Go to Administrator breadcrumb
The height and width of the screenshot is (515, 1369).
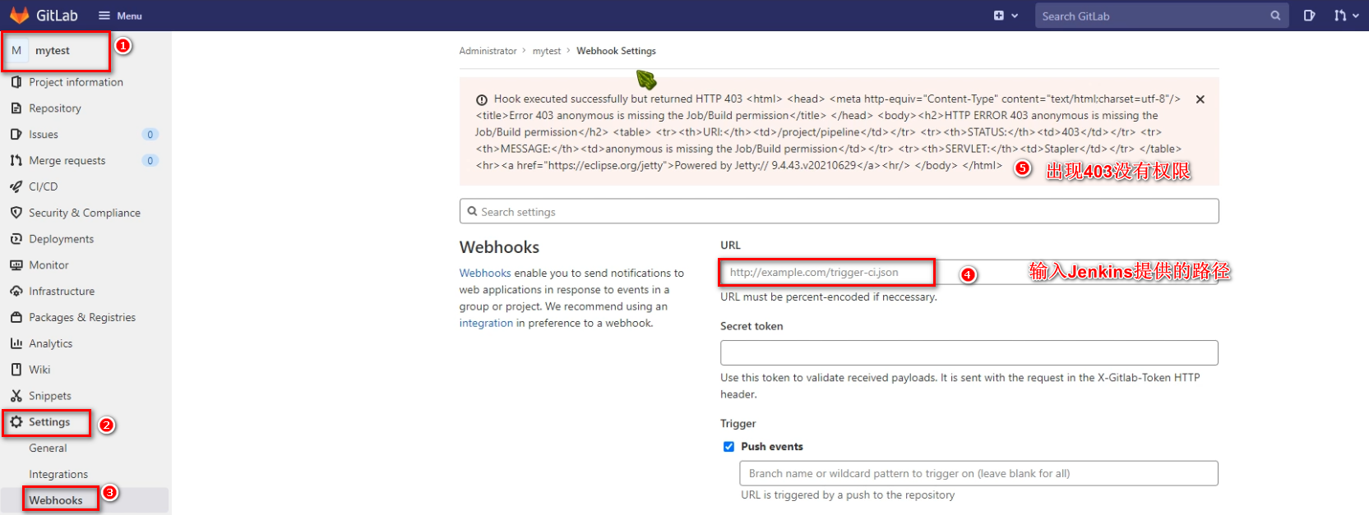coord(488,51)
